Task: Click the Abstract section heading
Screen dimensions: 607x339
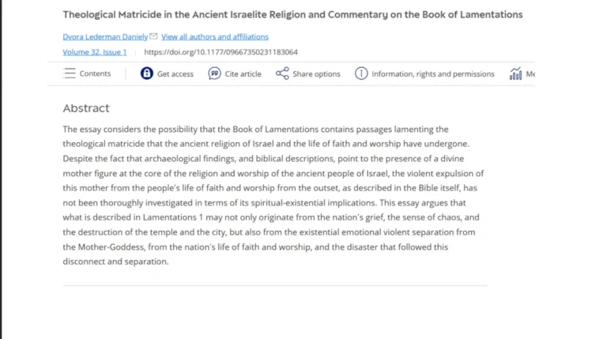Action: point(86,108)
